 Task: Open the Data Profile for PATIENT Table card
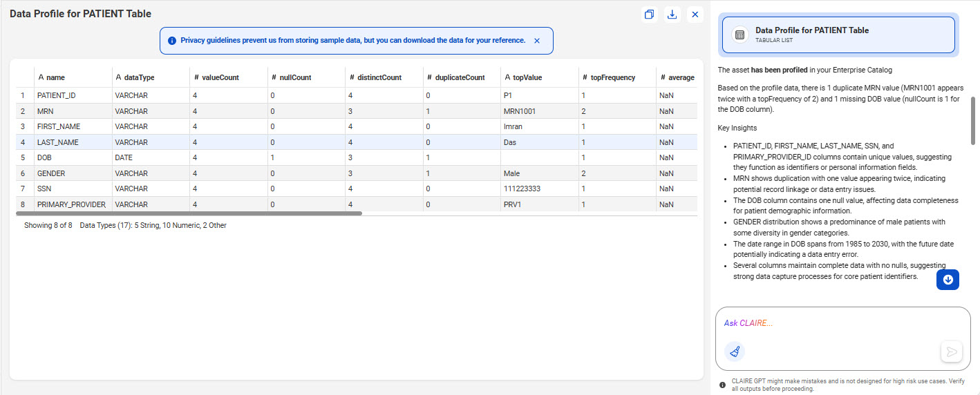coord(838,35)
